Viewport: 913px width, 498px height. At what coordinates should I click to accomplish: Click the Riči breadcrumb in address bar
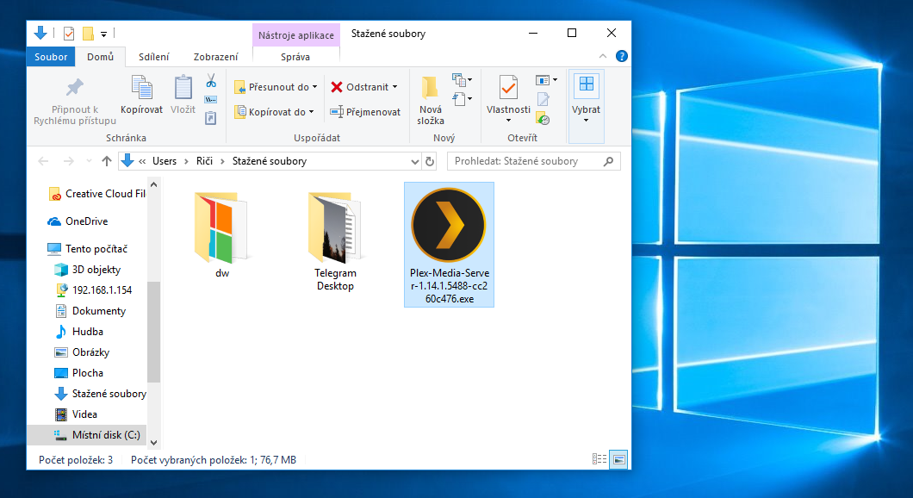click(x=204, y=161)
